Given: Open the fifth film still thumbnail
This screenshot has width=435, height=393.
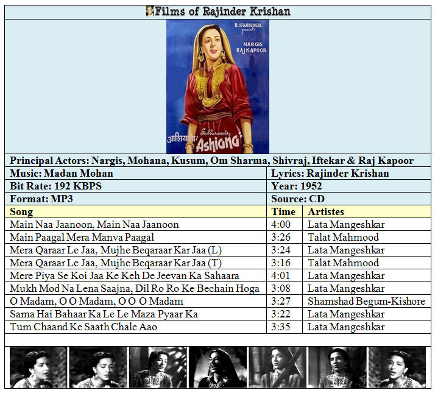Looking at the screenshot, I should (x=277, y=367).
